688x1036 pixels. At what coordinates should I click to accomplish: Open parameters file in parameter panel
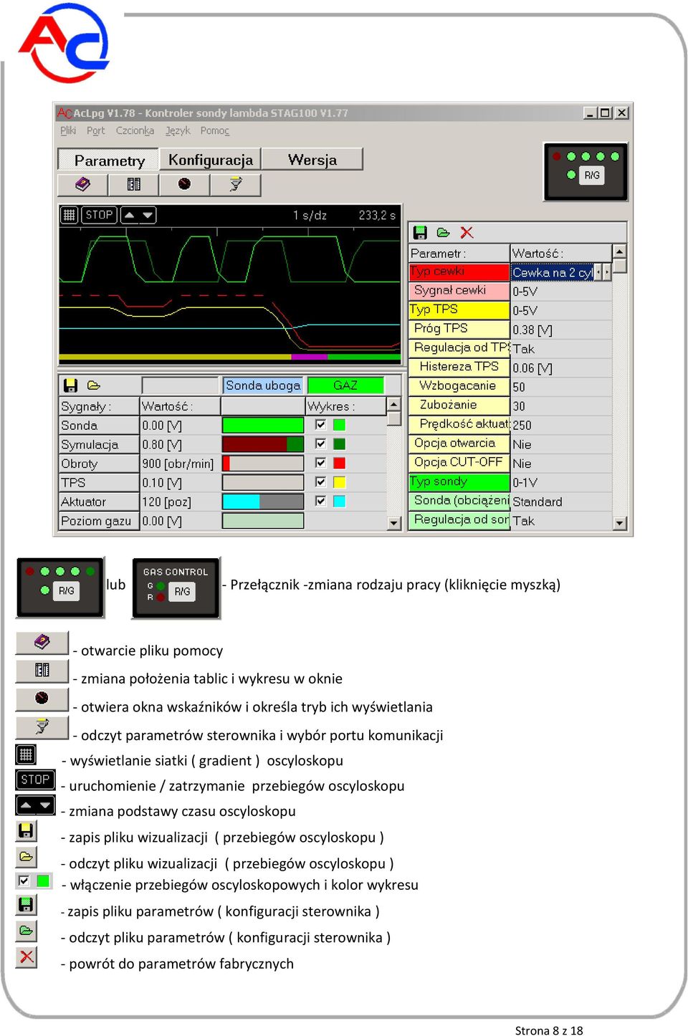pyautogui.click(x=444, y=232)
